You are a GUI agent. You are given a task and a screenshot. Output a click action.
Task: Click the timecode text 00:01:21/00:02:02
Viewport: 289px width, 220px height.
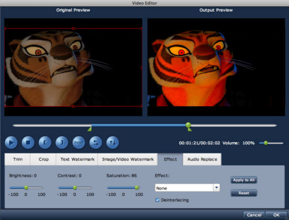pyautogui.click(x=200, y=143)
